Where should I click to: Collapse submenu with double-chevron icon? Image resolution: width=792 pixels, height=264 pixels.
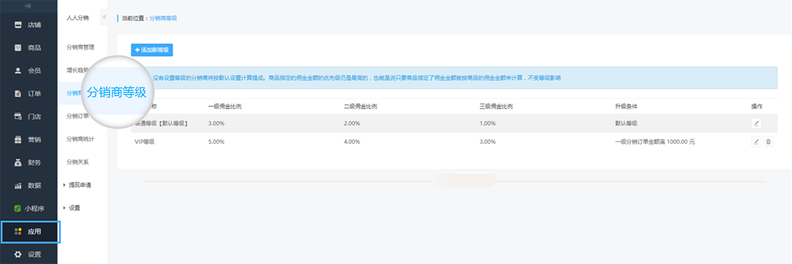point(104,17)
